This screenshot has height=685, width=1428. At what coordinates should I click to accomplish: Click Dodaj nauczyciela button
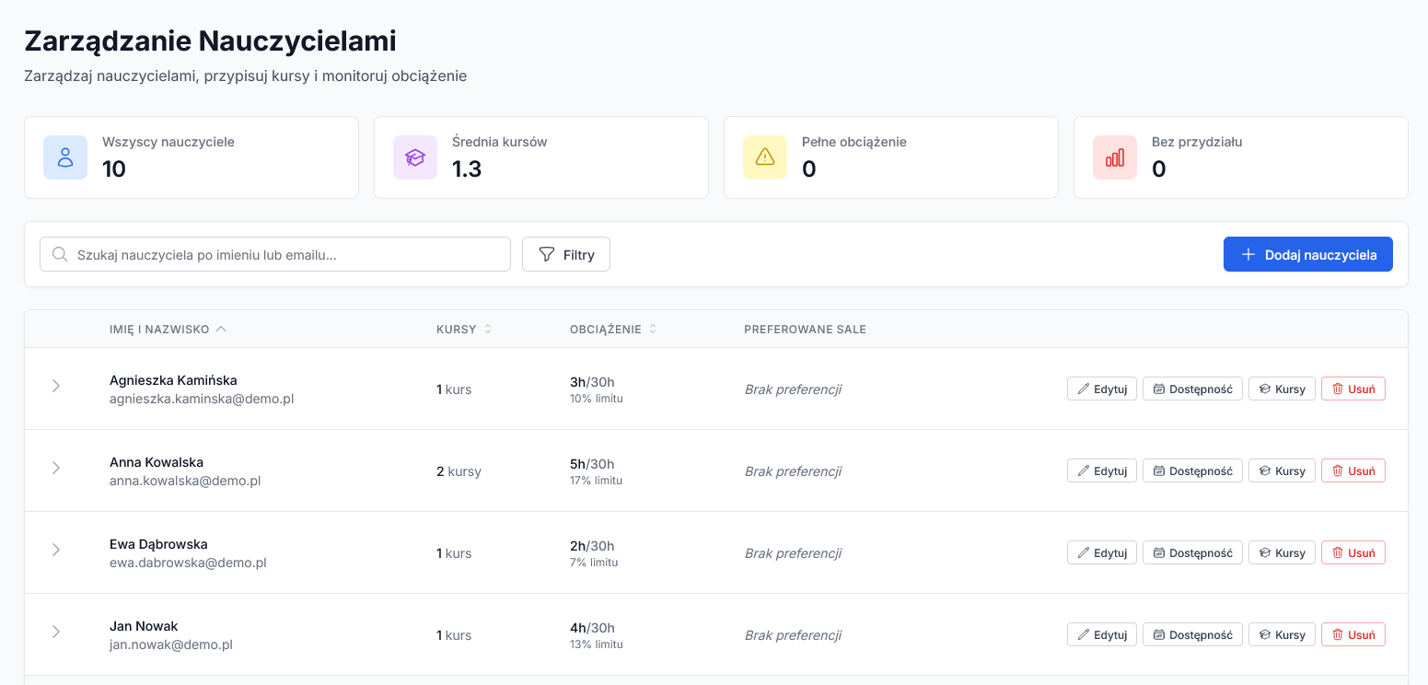(1307, 254)
